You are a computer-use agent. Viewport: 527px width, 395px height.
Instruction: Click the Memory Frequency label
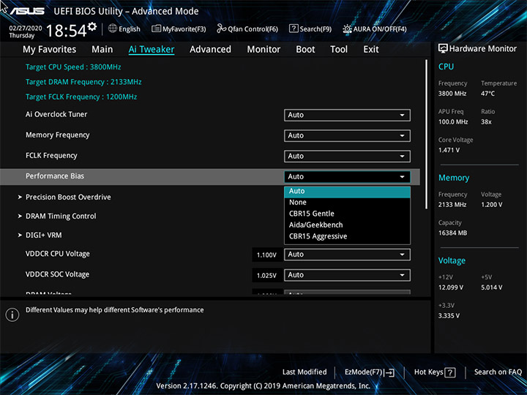coord(58,135)
